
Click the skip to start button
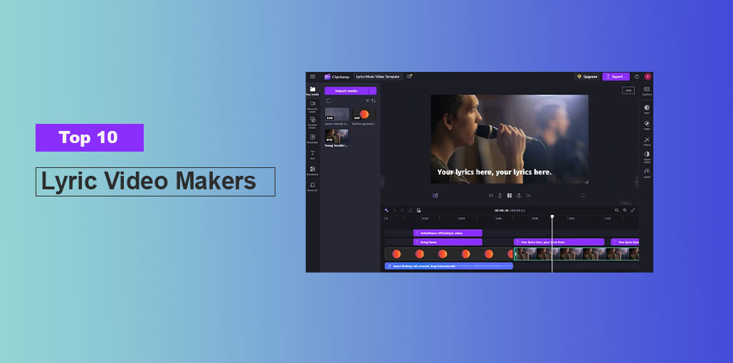pyautogui.click(x=491, y=196)
